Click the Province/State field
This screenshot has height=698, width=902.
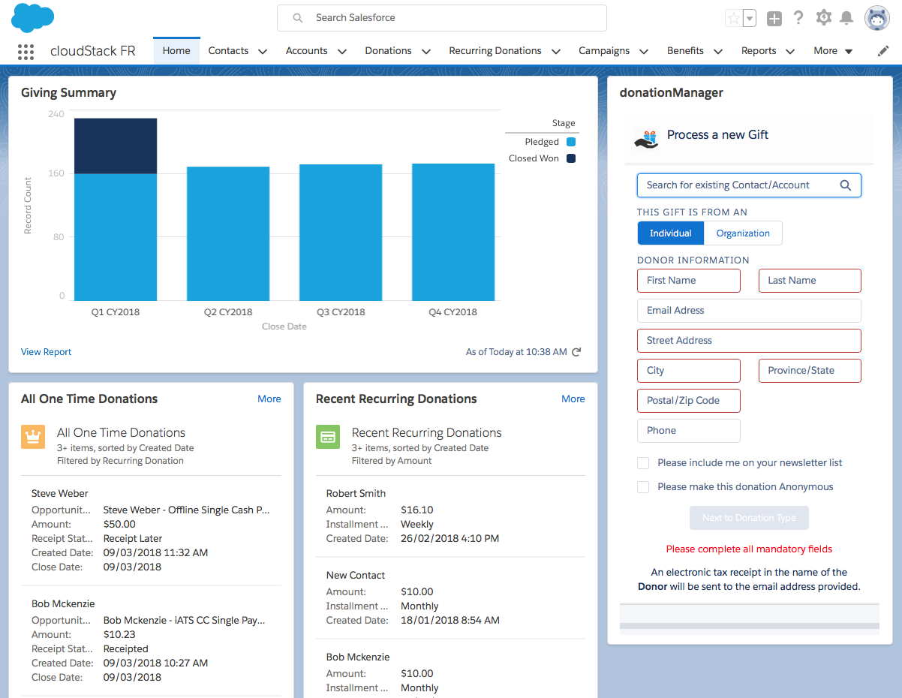(810, 371)
